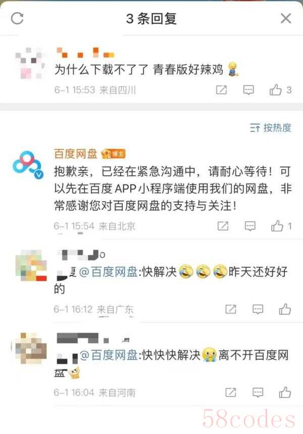Repost the 四川 comment via share icon
Viewport: 303px width, 434px height.
[x=221, y=90]
